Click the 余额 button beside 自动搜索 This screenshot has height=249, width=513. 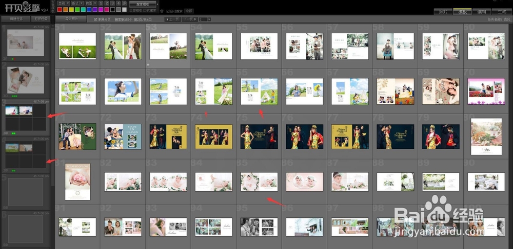(x=189, y=11)
